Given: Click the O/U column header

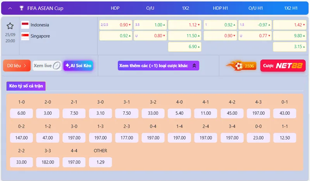Looking at the screenshot, I should click(x=150, y=8).
